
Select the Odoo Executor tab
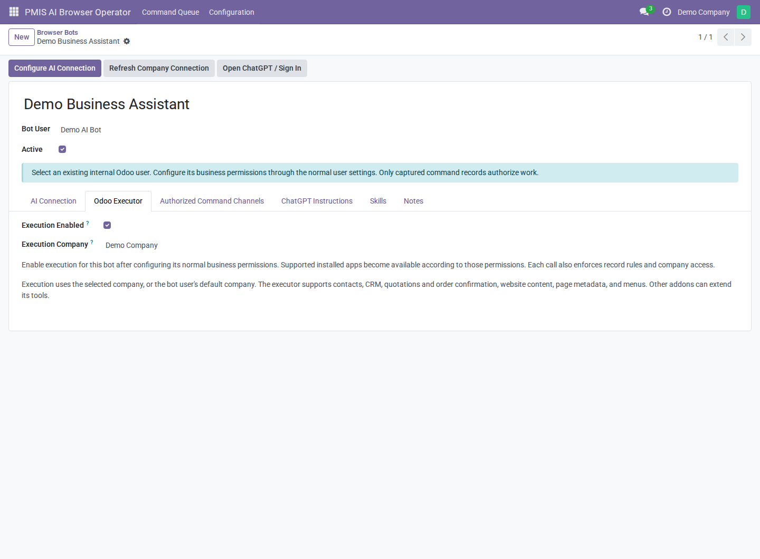pyautogui.click(x=118, y=201)
